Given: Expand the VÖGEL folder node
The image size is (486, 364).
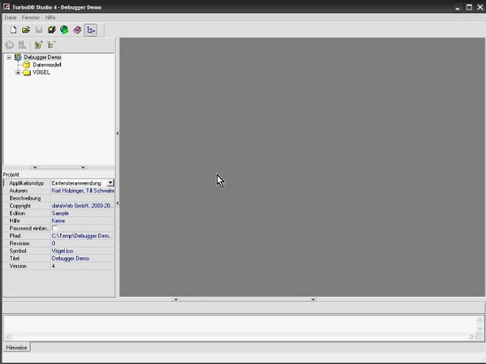Looking at the screenshot, I should [18, 72].
